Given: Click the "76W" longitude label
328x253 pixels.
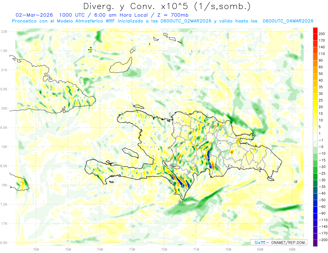Looking at the screenshot, I should pos(36,249).
